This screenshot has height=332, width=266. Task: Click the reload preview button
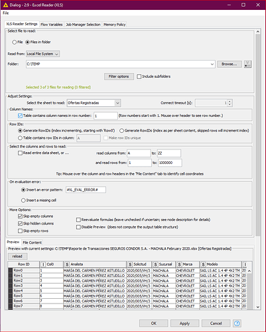[17, 256]
